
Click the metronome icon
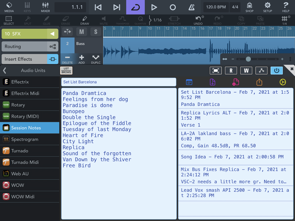191,7
